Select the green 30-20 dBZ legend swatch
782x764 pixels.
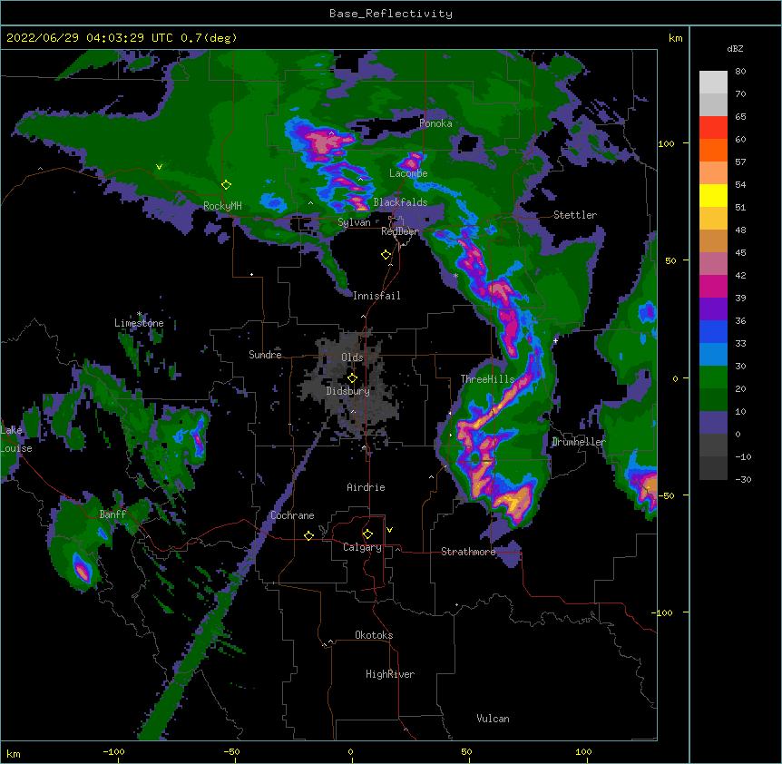point(713,377)
